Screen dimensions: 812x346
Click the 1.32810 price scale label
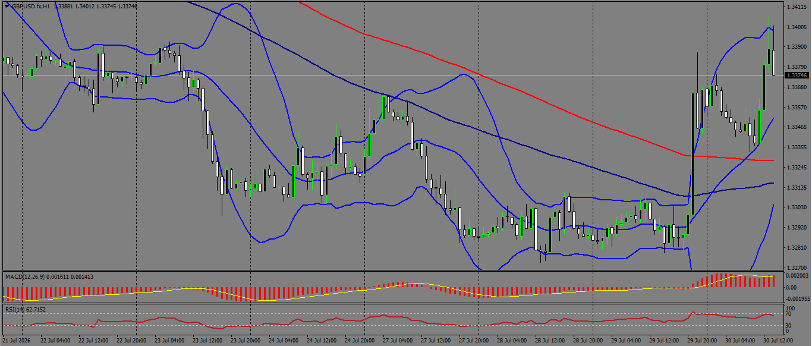[796, 248]
